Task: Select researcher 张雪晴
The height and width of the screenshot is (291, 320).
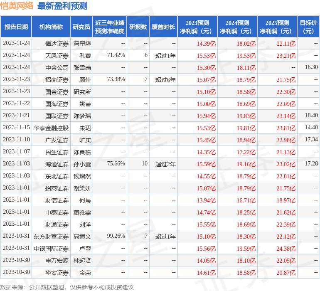Action: 82,68
